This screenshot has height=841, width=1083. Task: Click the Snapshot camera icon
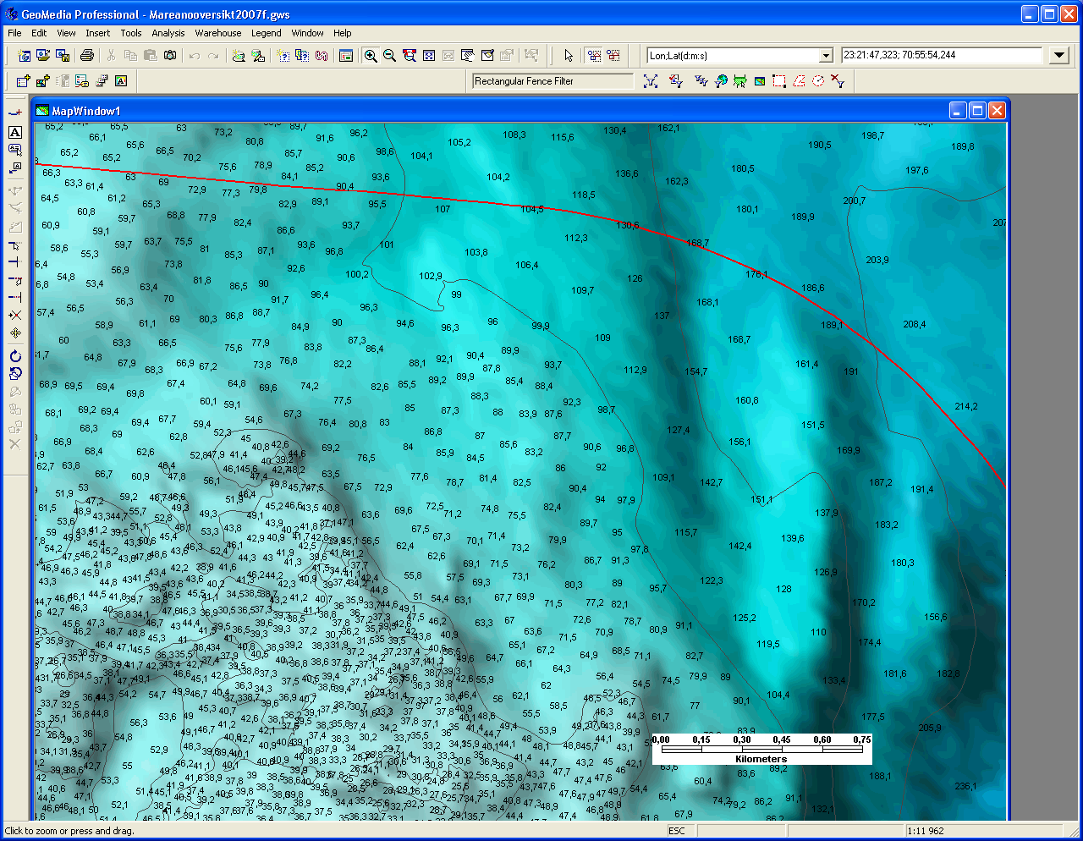170,56
